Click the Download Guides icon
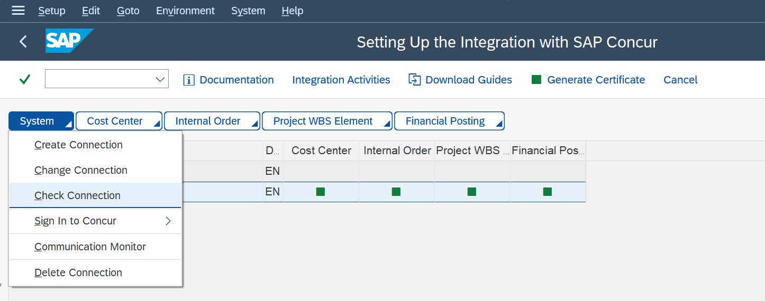Screen dimensions: 765x301 click(x=415, y=80)
